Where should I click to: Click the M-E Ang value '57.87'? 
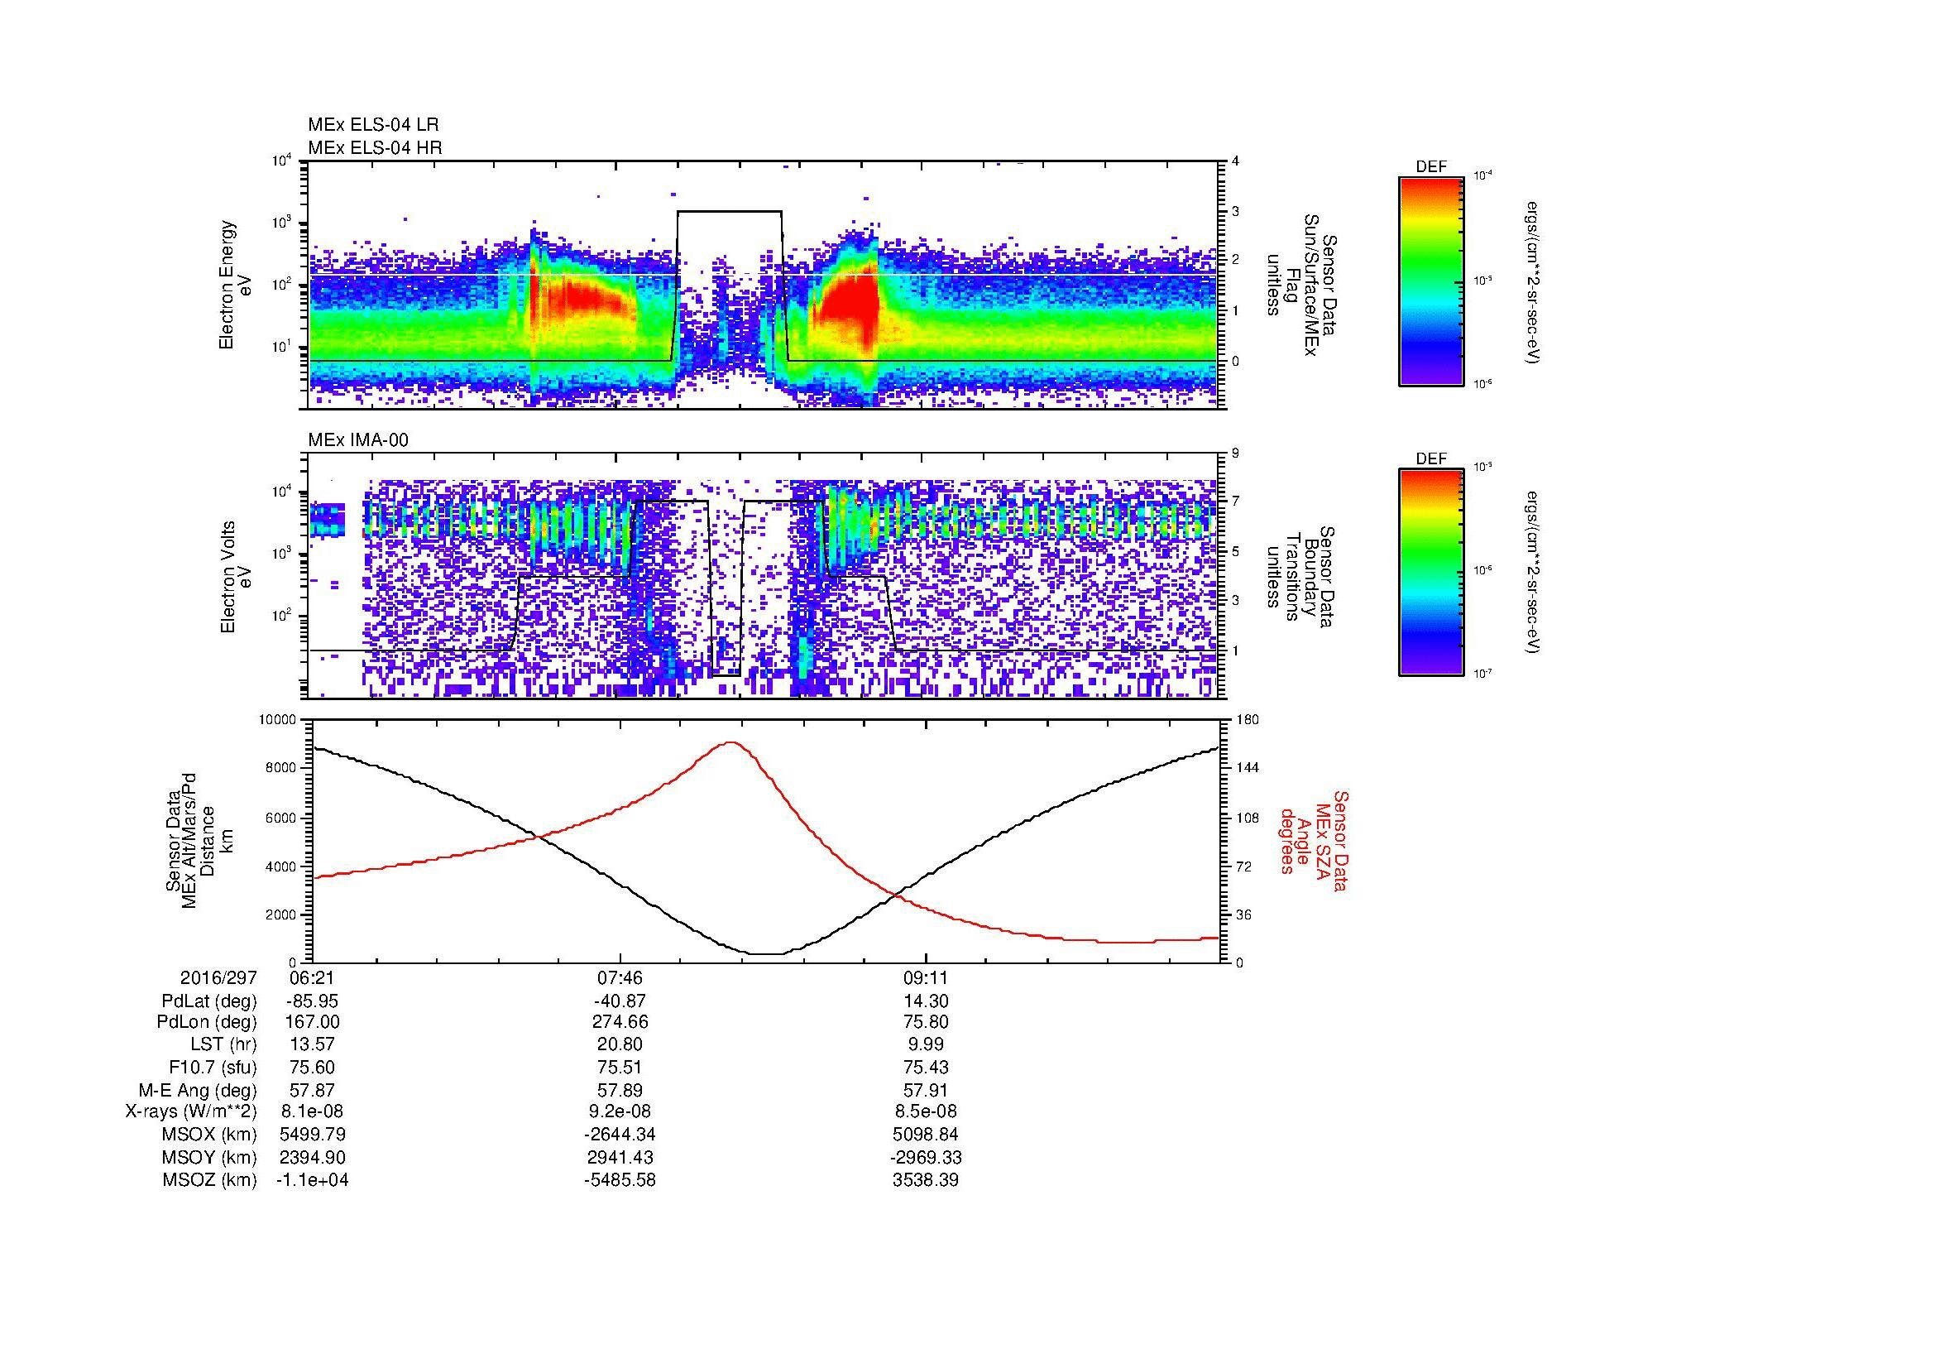(313, 1091)
